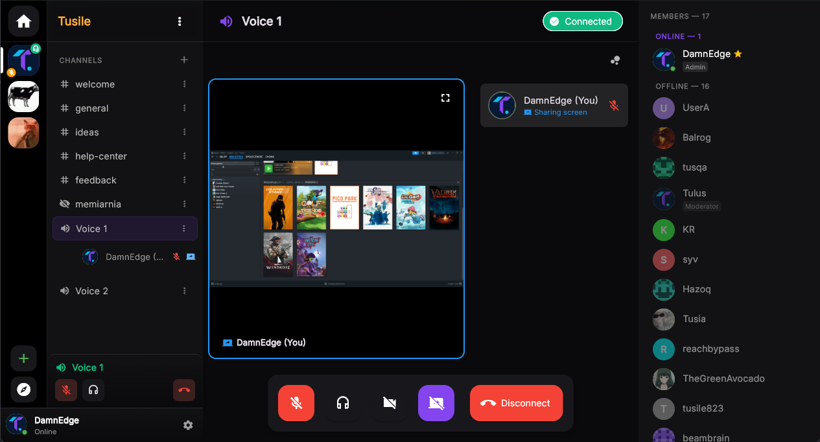Stop screen sharing purple button
The height and width of the screenshot is (442, 820).
click(x=436, y=403)
